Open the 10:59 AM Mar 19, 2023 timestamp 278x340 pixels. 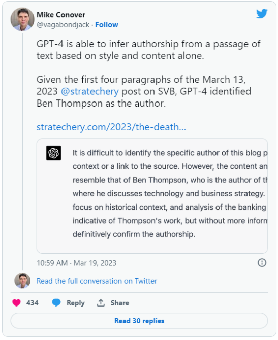[76, 263]
